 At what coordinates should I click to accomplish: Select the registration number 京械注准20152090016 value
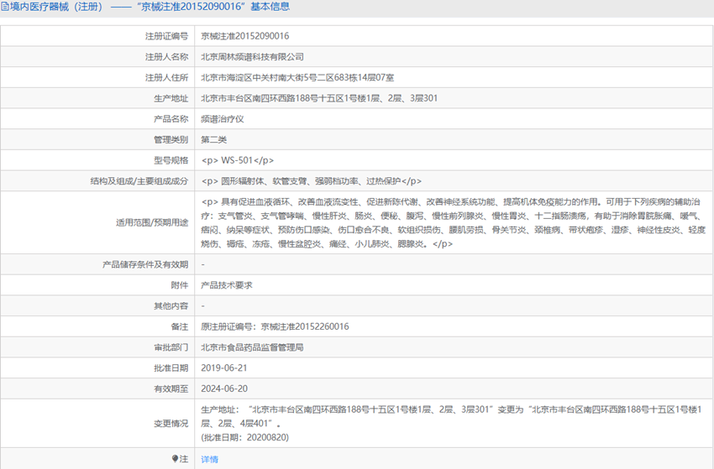click(245, 36)
